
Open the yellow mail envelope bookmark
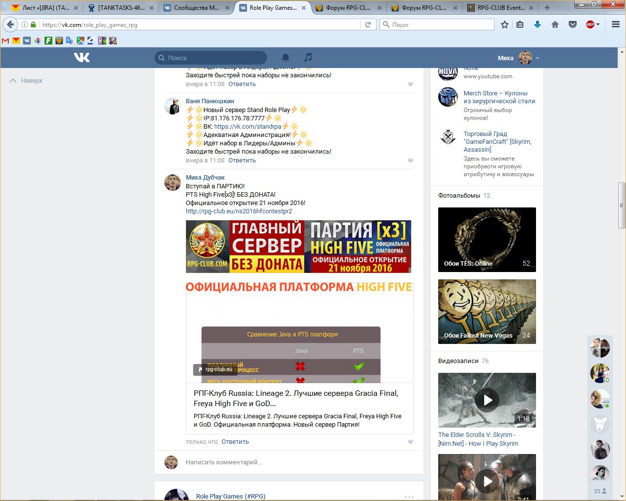(16, 41)
